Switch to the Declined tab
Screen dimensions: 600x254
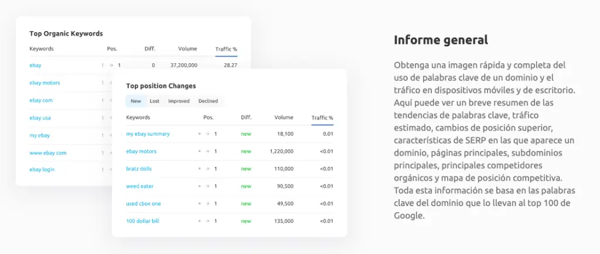point(208,101)
